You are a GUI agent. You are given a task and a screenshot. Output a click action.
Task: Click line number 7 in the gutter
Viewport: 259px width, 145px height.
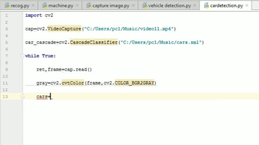pos(6,56)
